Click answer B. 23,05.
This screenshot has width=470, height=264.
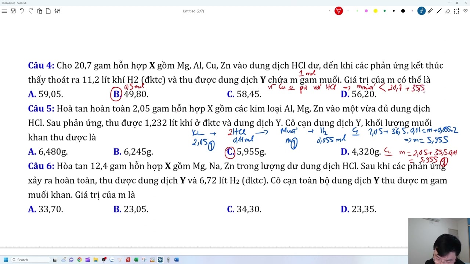tap(131, 209)
